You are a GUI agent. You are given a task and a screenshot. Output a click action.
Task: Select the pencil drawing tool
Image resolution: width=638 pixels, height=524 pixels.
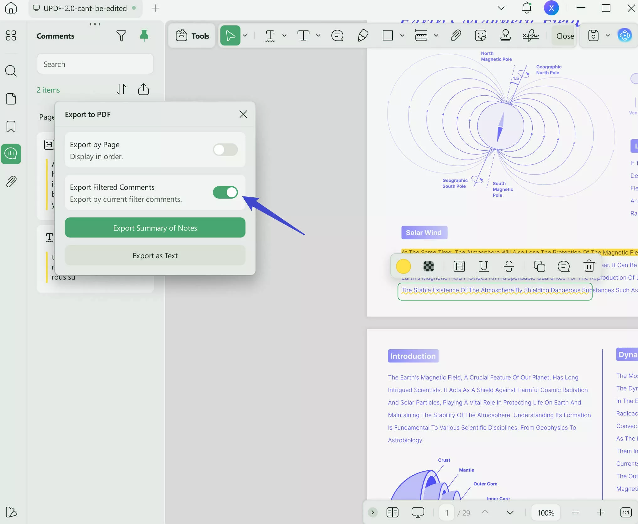[363, 35]
